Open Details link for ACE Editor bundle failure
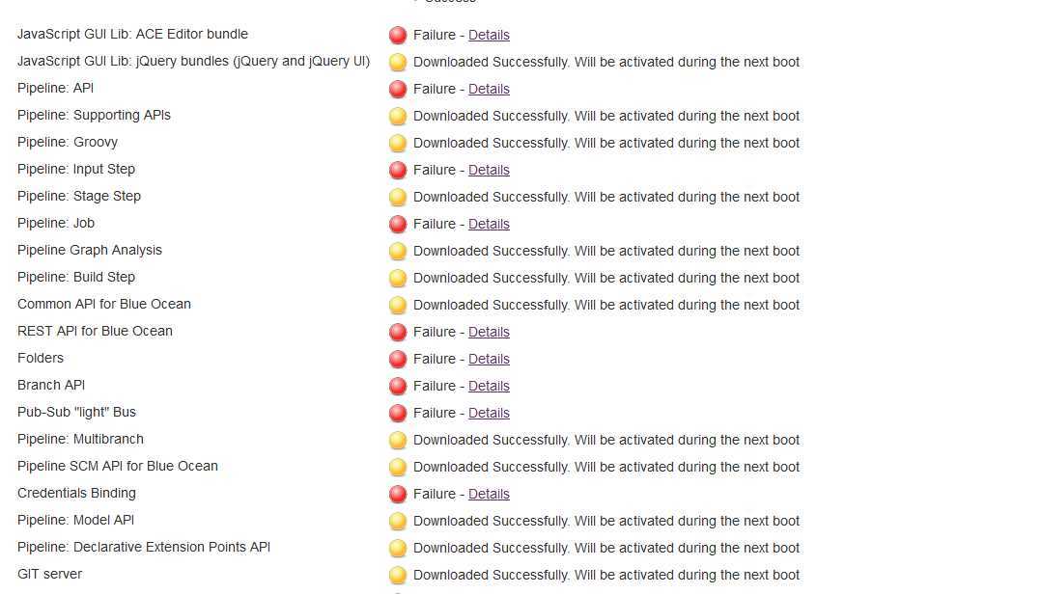The image size is (1042, 594). (x=489, y=35)
